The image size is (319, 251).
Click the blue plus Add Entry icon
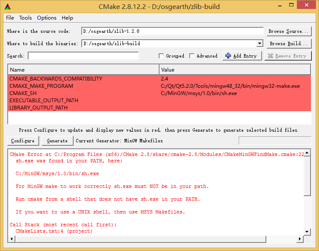228,56
